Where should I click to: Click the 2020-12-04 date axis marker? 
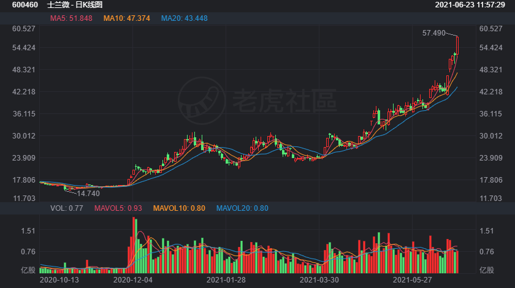coord(132,280)
